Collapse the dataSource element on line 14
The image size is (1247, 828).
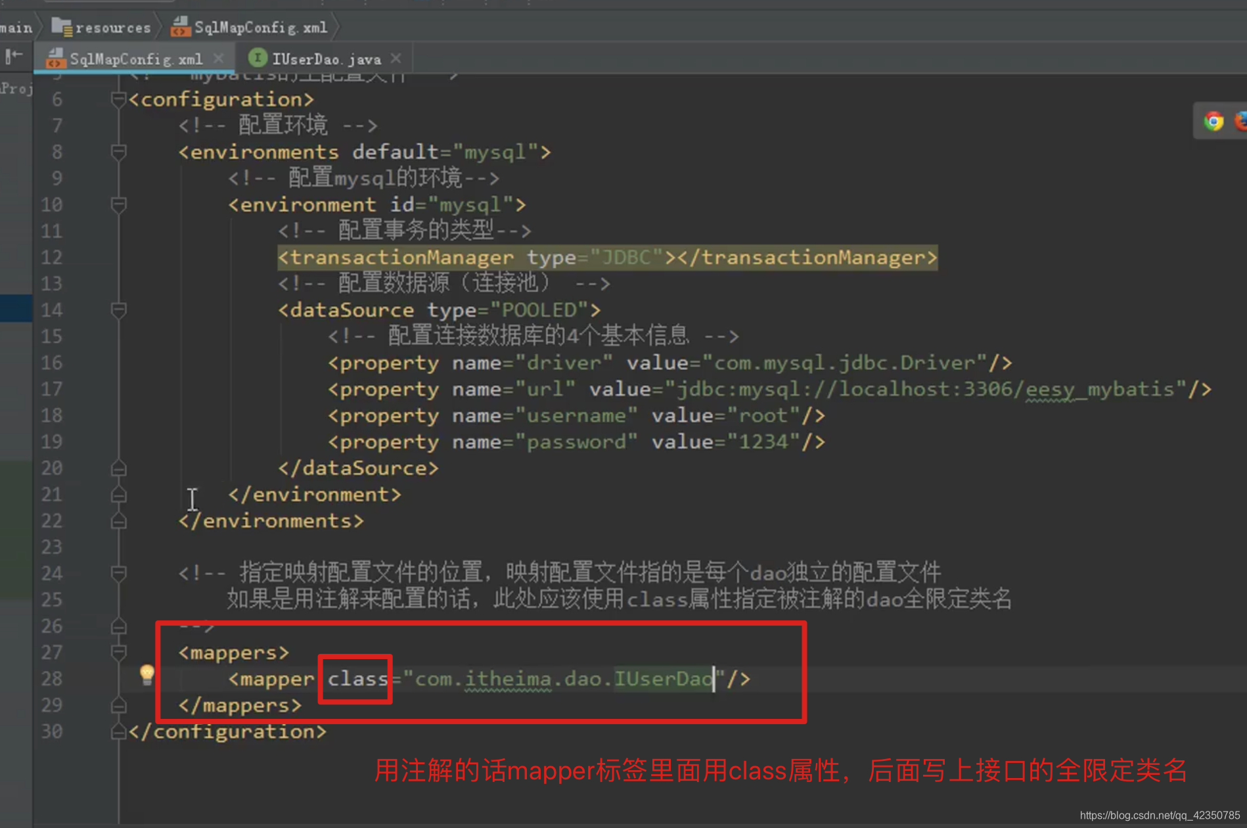point(118,310)
